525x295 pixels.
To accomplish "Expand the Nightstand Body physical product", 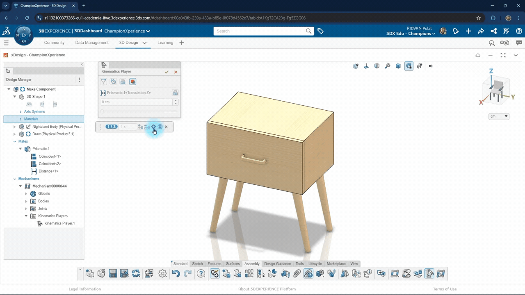I will pos(15,127).
